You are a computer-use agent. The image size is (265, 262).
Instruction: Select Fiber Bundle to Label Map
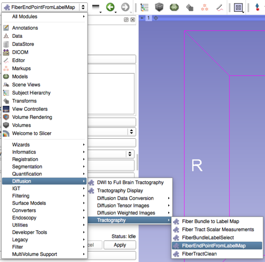(210, 221)
